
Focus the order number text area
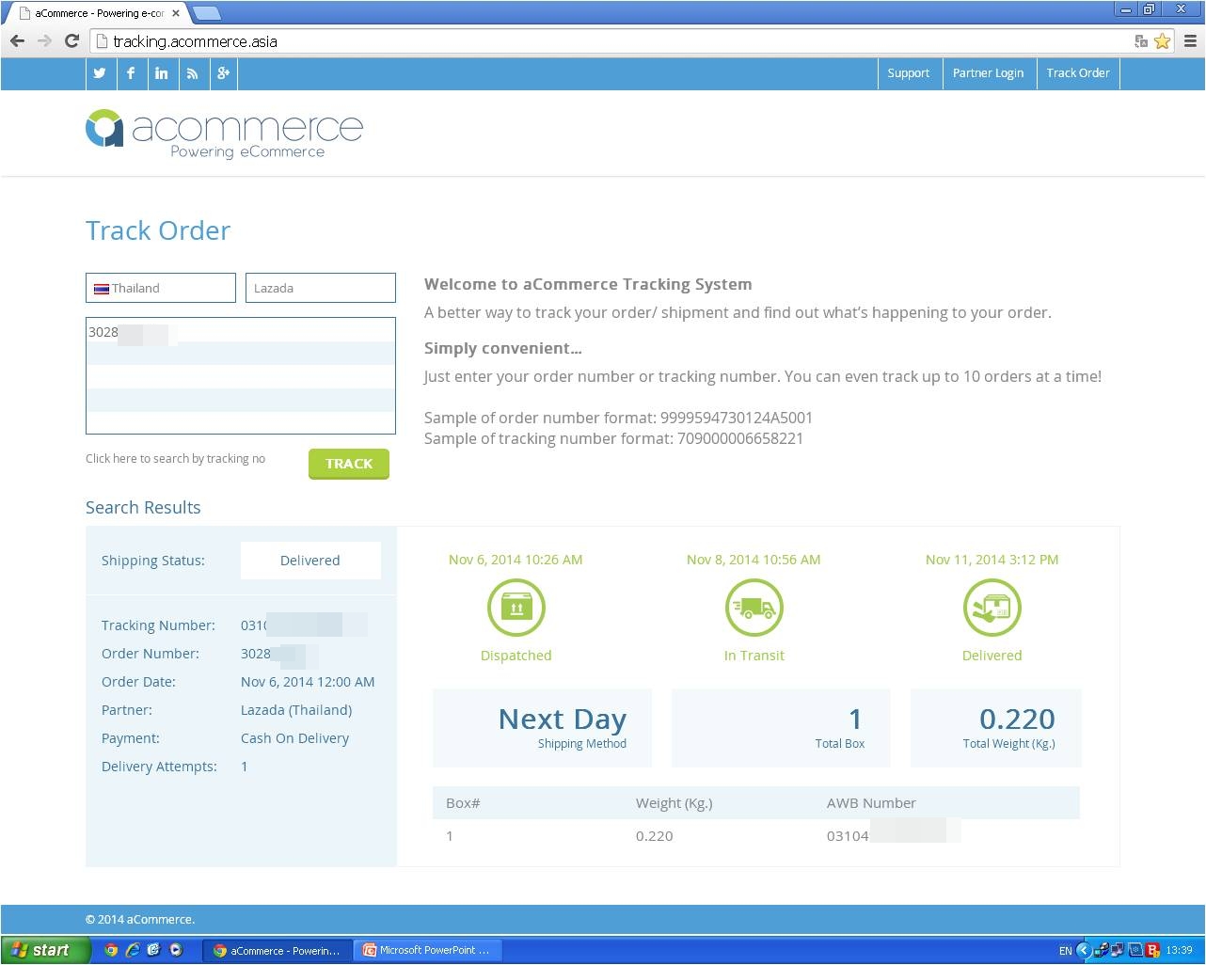click(x=241, y=375)
